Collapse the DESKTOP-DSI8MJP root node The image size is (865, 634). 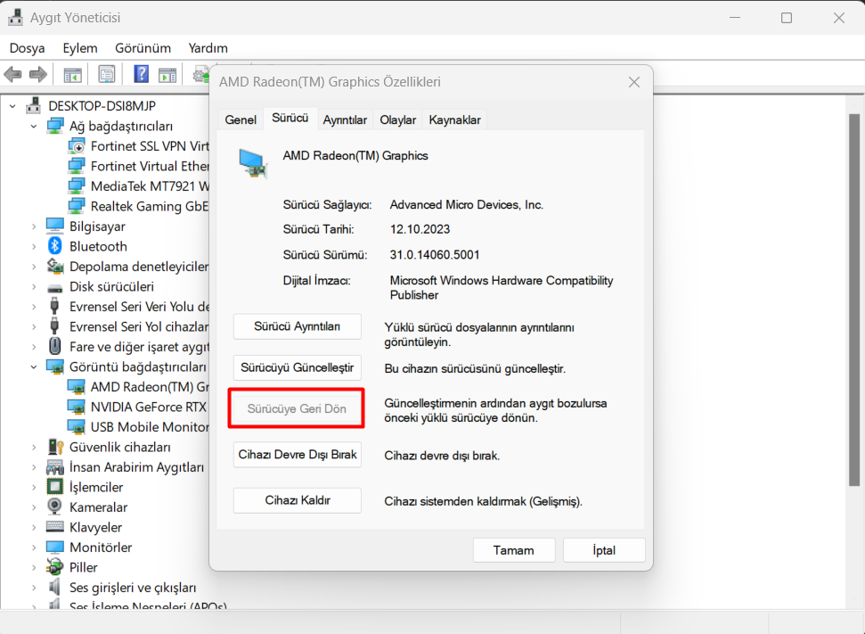coord(12,105)
